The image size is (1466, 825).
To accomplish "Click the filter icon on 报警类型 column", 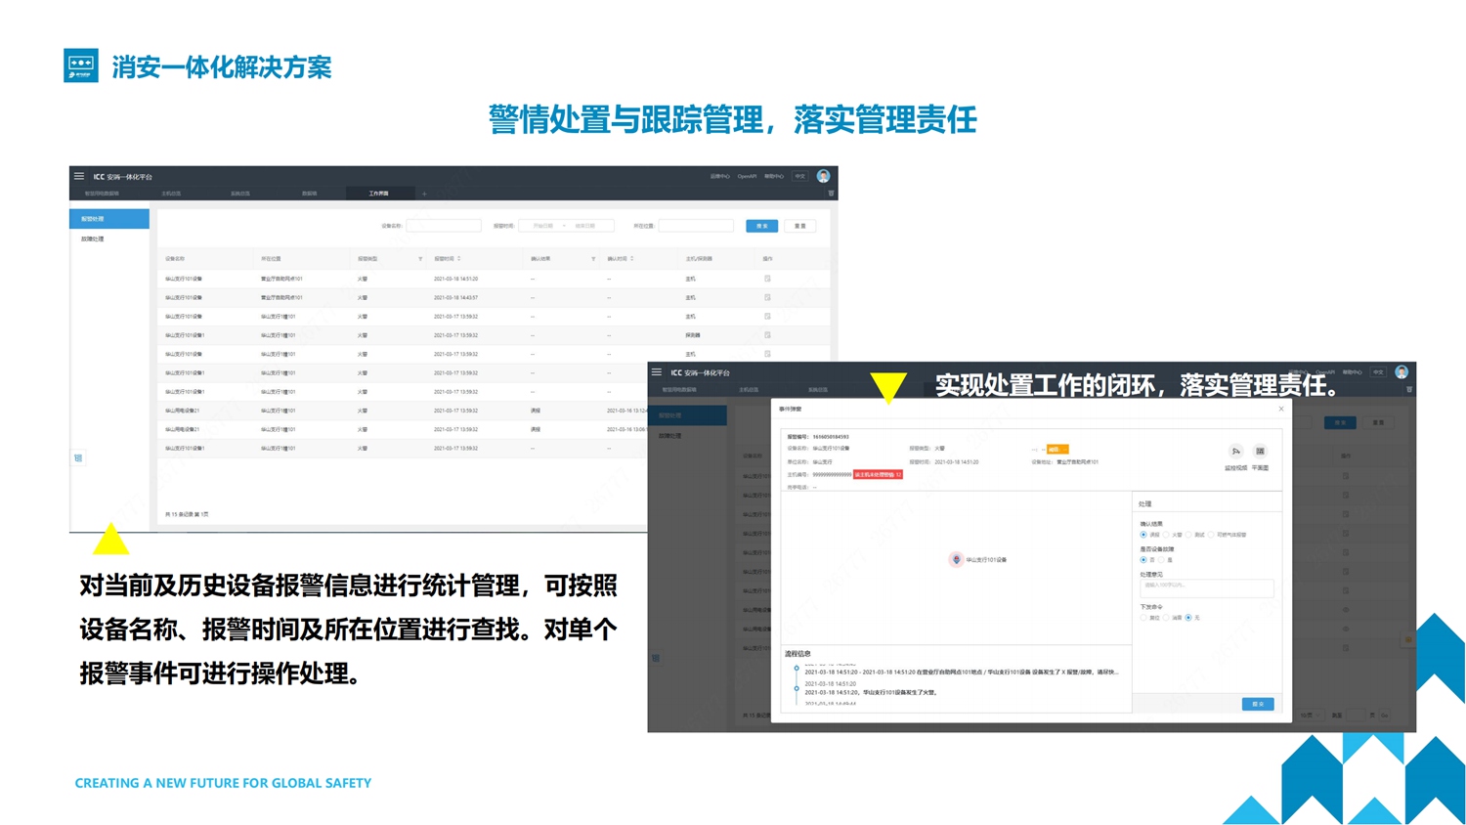I will click(x=420, y=259).
